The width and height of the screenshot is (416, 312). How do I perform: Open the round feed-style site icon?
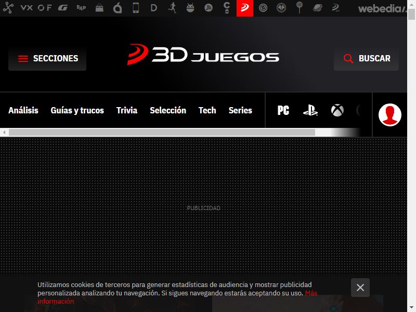coord(209,8)
